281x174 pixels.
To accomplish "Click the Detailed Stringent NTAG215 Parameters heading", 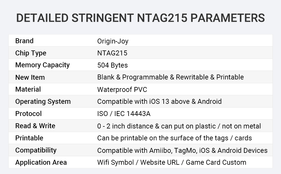I will coord(140,18).
